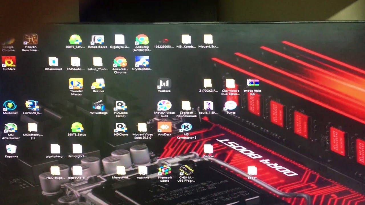Screen dimensions: 365x205
Task: Select the LBP6020_6... archive icon
Action: point(32,107)
